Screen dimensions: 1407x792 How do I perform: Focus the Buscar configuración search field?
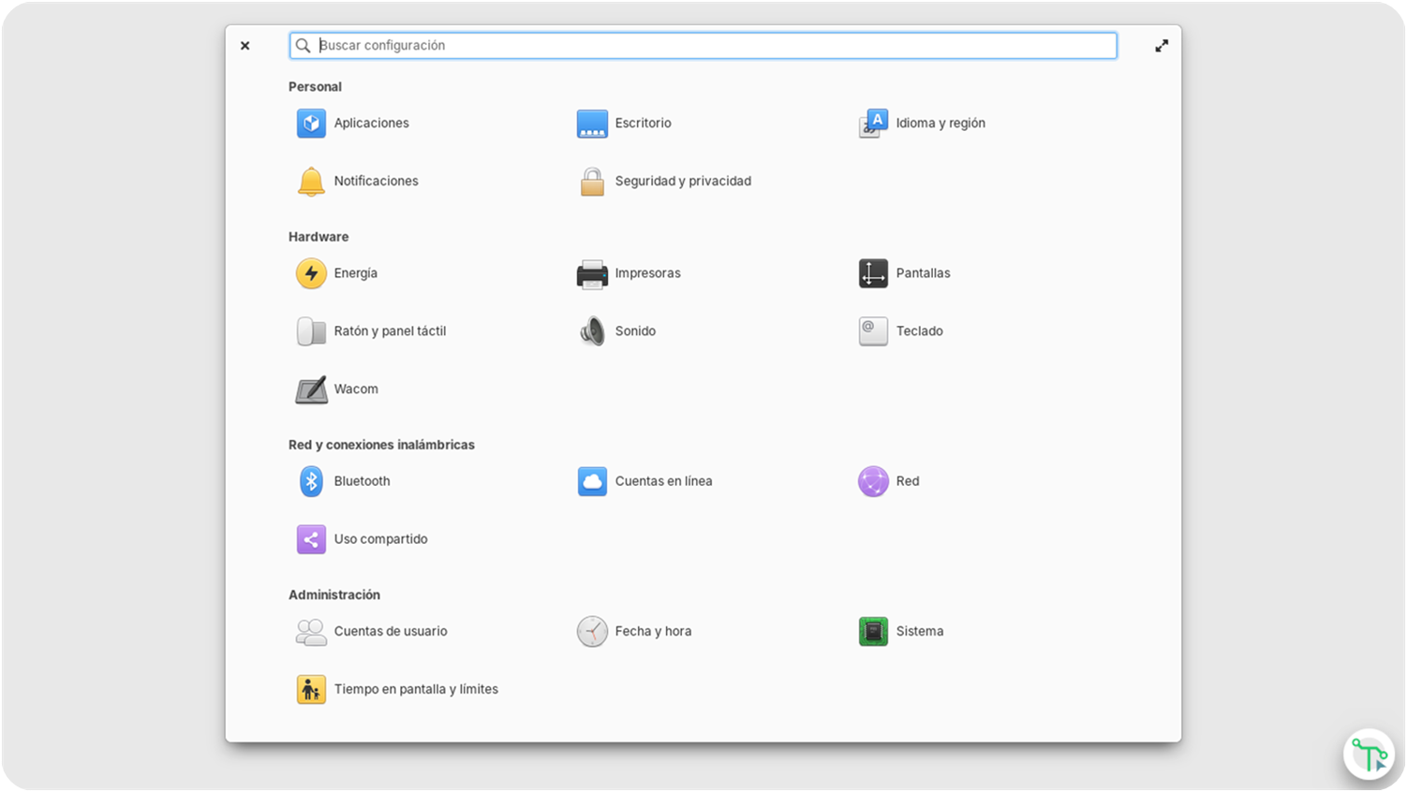point(703,45)
